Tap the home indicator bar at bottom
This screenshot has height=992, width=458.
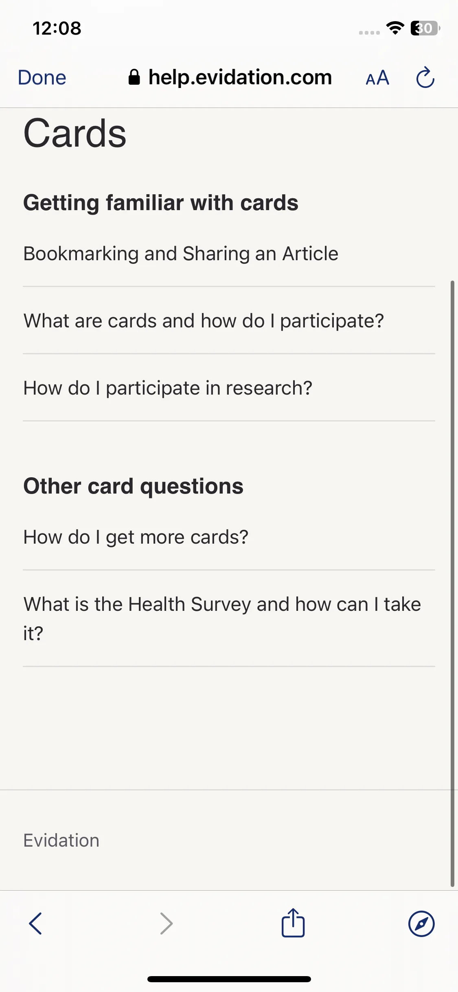(229, 979)
